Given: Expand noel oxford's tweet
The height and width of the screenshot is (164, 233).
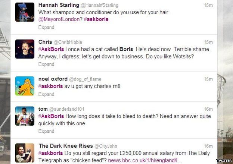Looking at the screenshot, I should click(46, 94).
